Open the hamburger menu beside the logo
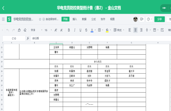Image resolution: width=171 pixels, height=111 pixels. pos(3,19)
